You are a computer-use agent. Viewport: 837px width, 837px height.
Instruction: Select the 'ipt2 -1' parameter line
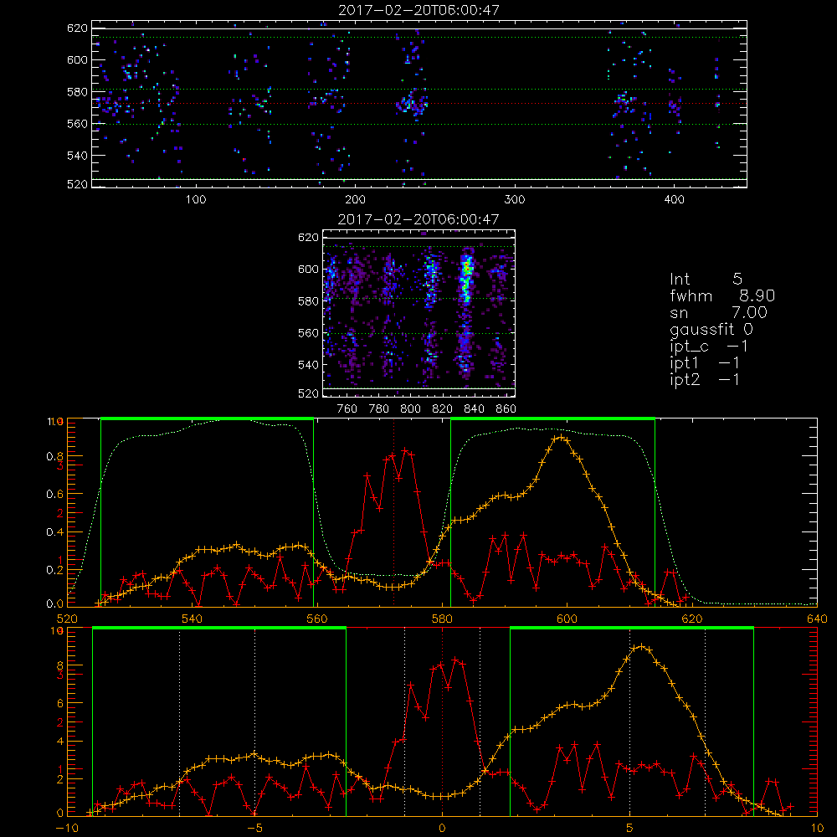point(705,380)
